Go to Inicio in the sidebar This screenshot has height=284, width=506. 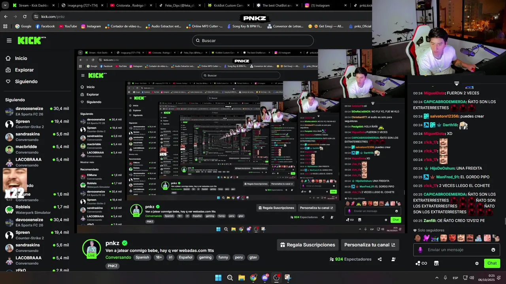coord(21,58)
